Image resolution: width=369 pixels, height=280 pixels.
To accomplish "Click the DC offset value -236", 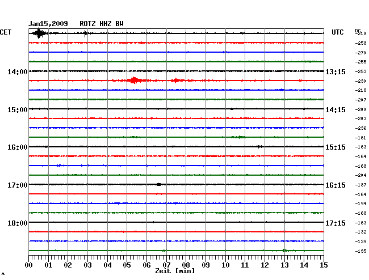I will click(x=360, y=128).
